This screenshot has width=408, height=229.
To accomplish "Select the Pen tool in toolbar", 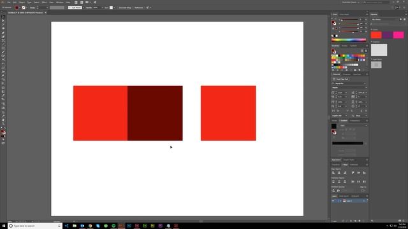I will 3,32.
